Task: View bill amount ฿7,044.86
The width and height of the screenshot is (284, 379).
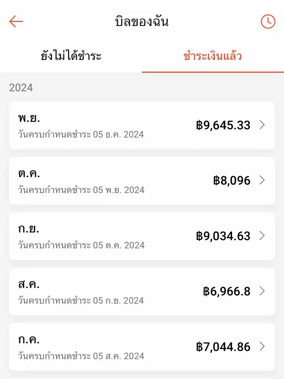Action: point(223,347)
